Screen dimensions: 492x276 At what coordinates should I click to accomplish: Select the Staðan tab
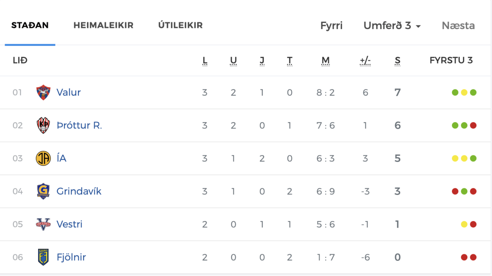click(x=30, y=25)
